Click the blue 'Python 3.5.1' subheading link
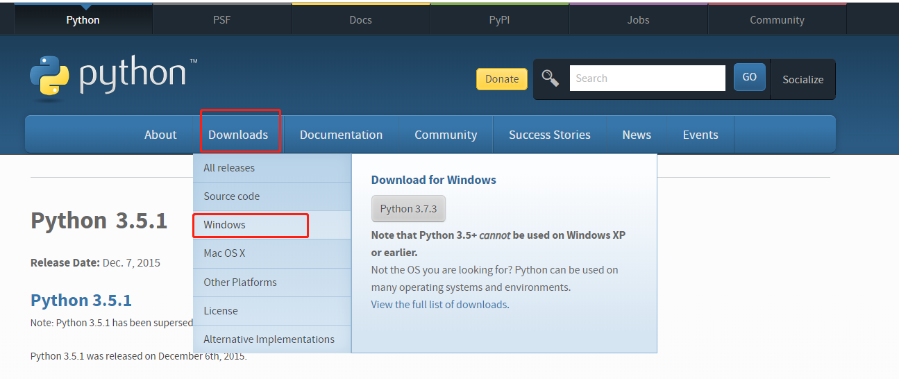 pyautogui.click(x=81, y=300)
